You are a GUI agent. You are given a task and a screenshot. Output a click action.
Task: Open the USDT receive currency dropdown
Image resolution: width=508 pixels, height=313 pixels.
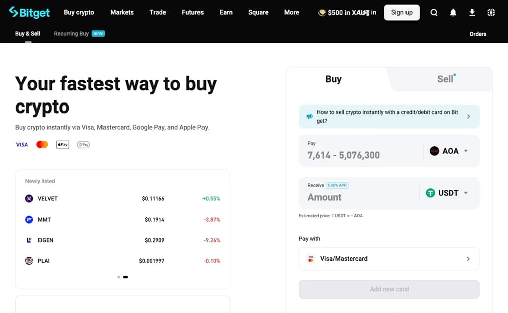447,193
